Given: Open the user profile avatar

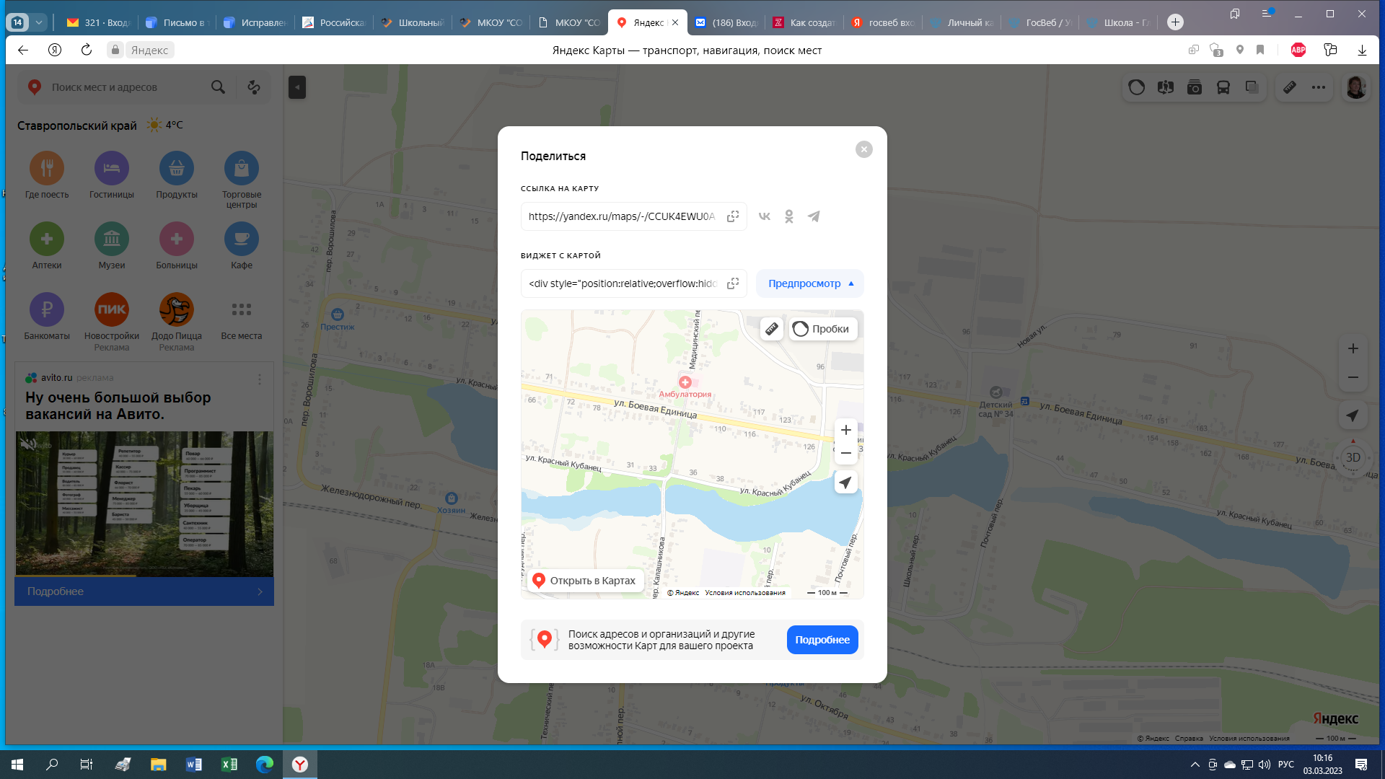Looking at the screenshot, I should pos(1356,87).
